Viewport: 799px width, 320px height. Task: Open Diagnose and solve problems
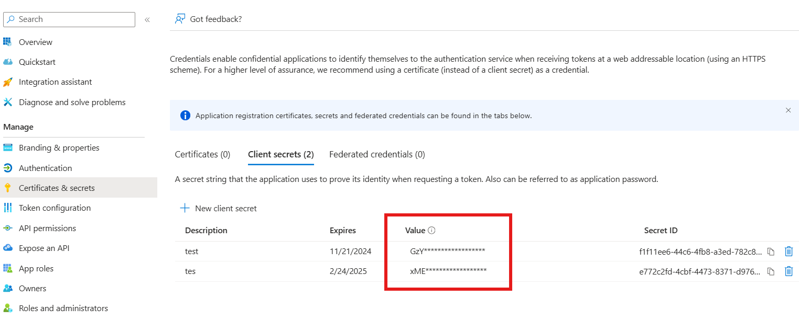click(72, 102)
